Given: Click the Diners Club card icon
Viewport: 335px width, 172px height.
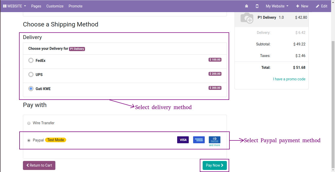Looking at the screenshot, I should (x=214, y=140).
